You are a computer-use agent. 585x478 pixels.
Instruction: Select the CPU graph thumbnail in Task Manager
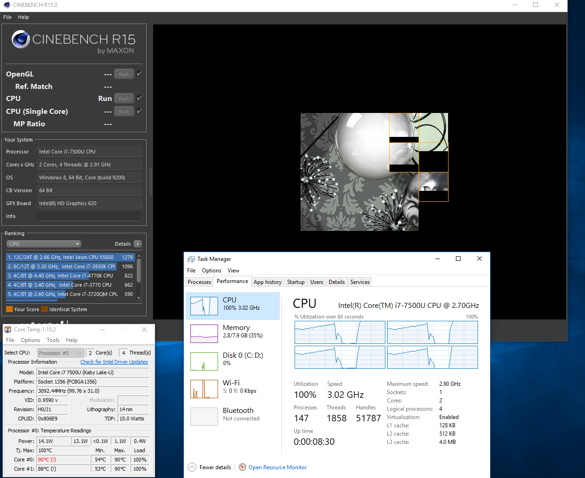(204, 306)
